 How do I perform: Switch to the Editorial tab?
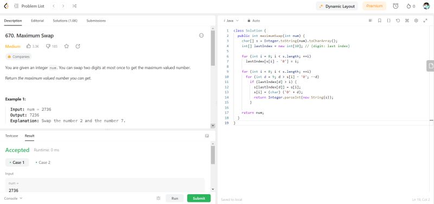point(37,21)
